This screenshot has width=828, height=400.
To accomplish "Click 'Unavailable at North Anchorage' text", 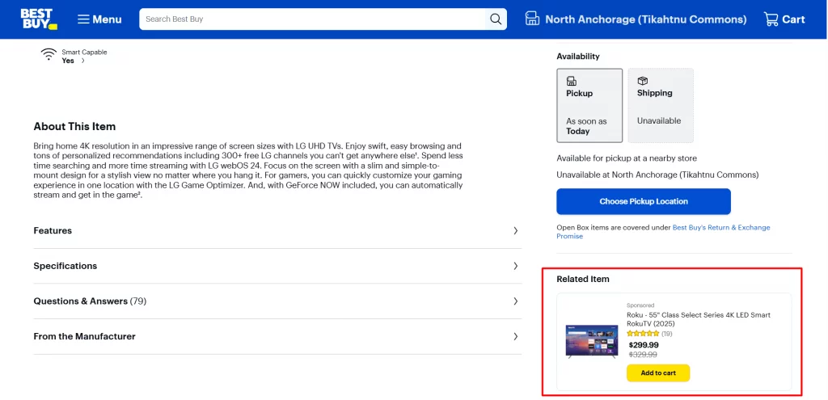I will [x=657, y=175].
